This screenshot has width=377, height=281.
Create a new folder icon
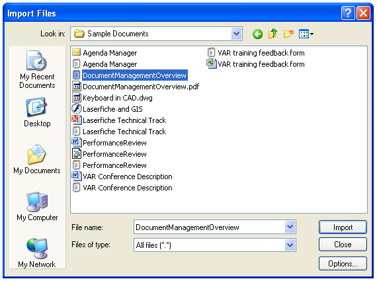point(288,34)
